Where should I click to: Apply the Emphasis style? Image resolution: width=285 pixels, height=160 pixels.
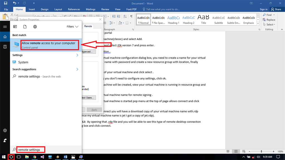(249, 19)
